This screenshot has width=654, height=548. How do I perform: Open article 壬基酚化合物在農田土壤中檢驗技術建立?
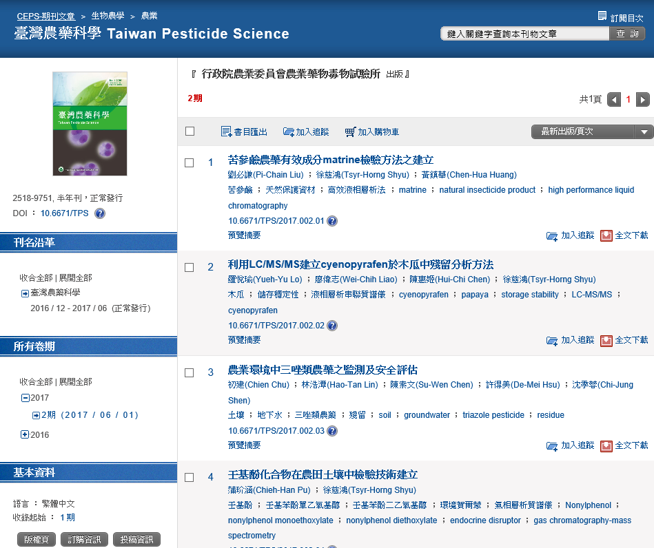pyautogui.click(x=323, y=474)
